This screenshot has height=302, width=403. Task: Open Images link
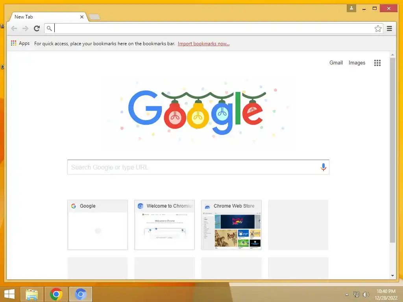point(357,63)
